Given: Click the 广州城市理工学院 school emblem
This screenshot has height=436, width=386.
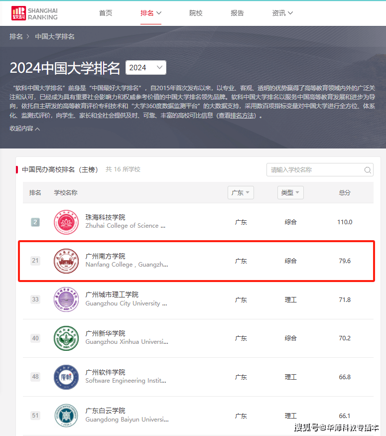Looking at the screenshot, I should tap(66, 299).
